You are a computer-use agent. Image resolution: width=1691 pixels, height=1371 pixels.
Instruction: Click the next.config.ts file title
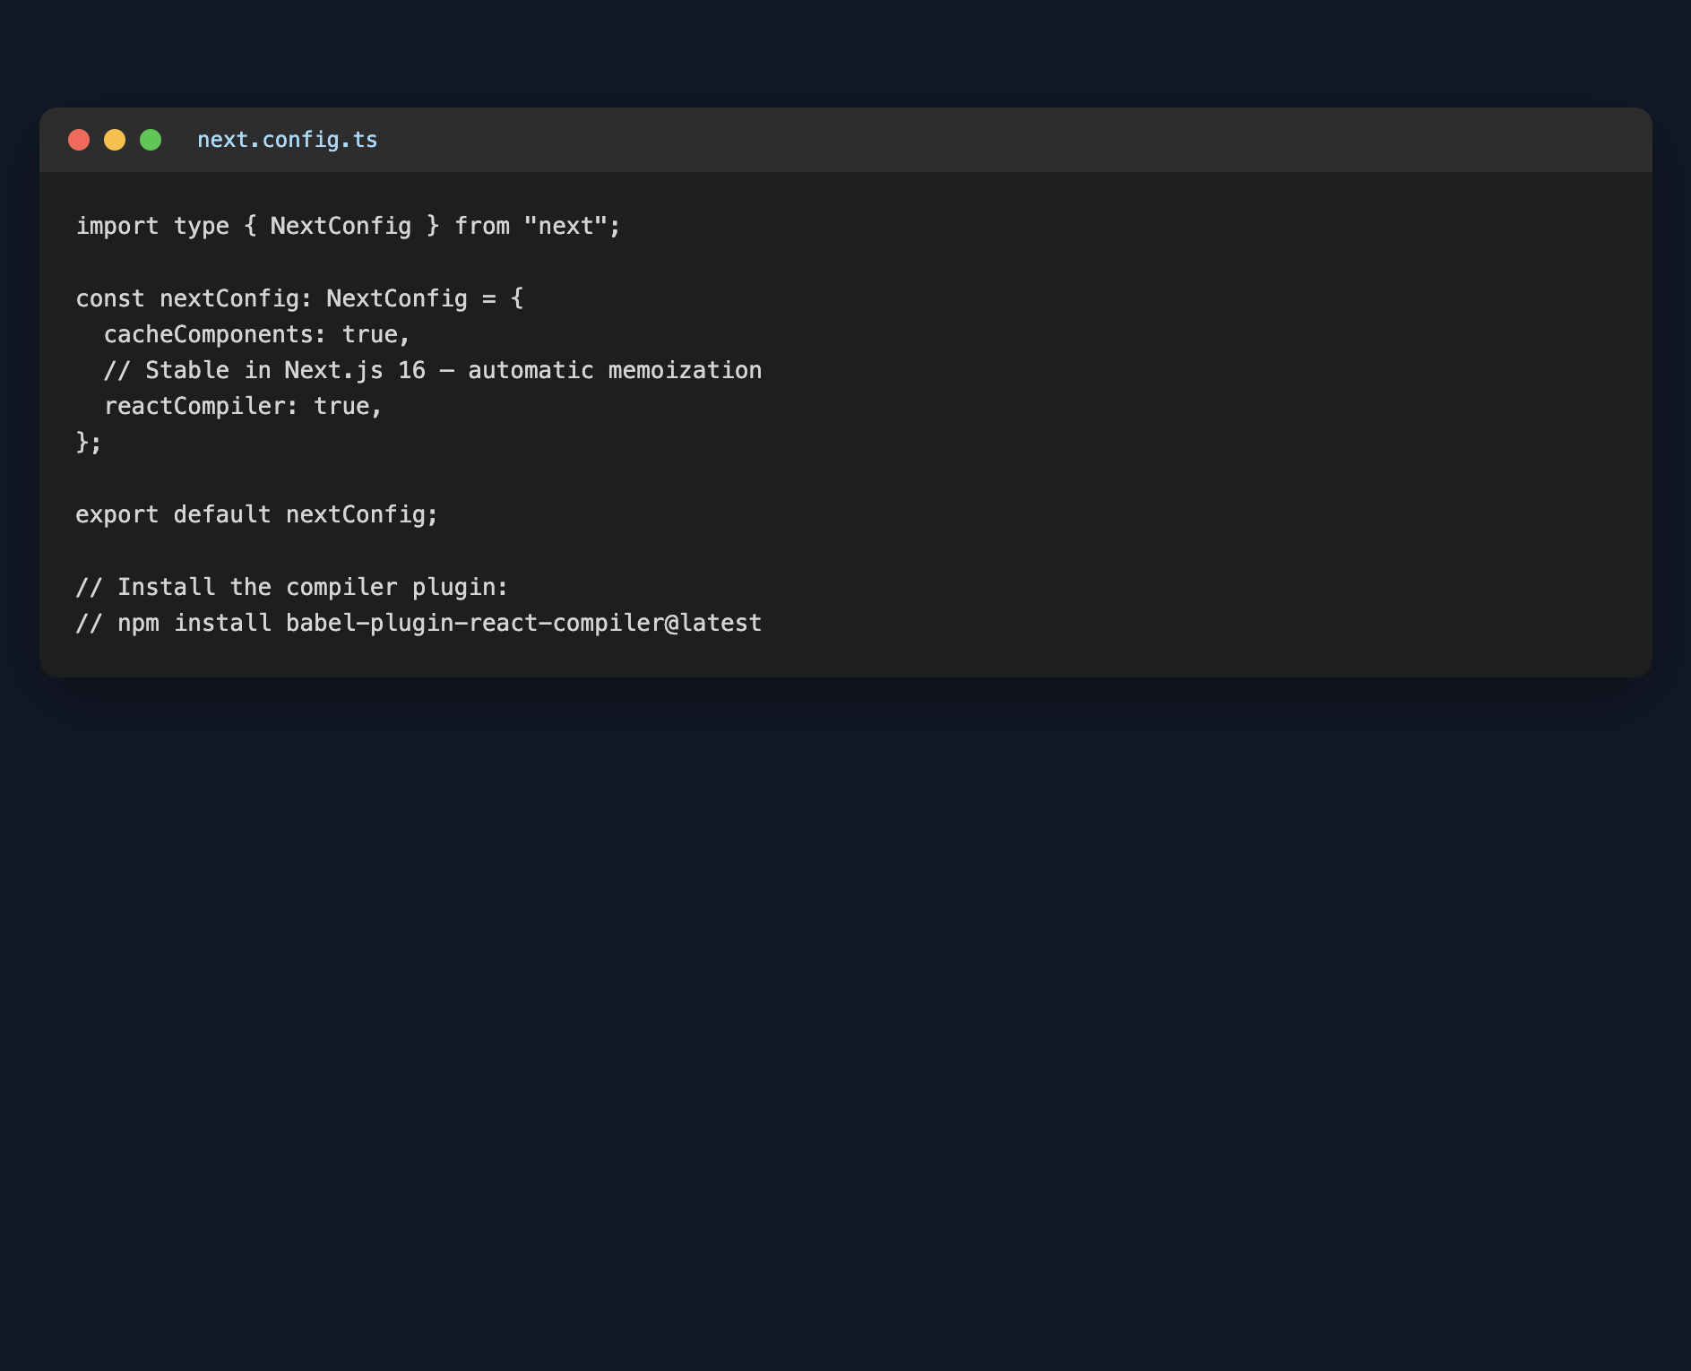point(288,140)
